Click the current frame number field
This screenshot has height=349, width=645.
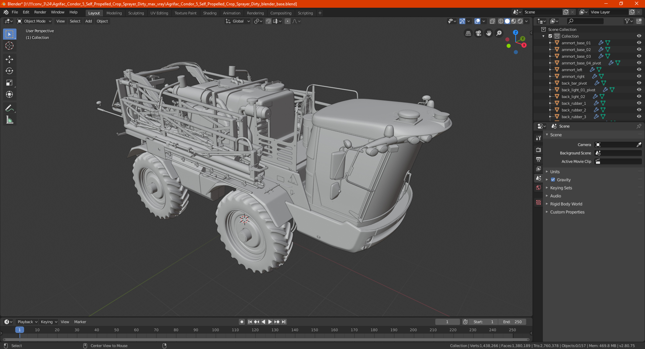447,322
